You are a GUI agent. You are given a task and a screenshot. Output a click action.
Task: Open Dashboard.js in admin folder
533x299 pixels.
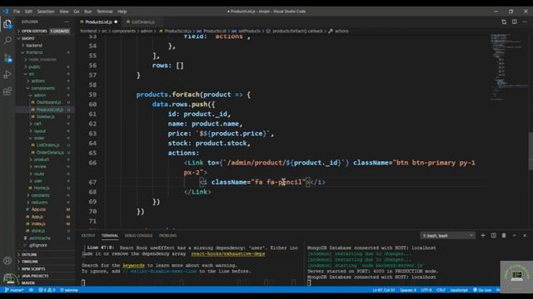point(48,102)
